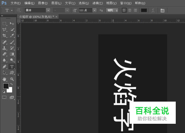Open the 滤镜(T) menu
185x133 pixels.
(98, 3)
